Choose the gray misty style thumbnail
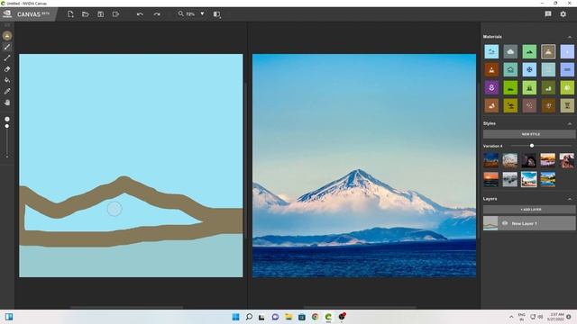The height and width of the screenshot is (324, 577). pyautogui.click(x=510, y=179)
